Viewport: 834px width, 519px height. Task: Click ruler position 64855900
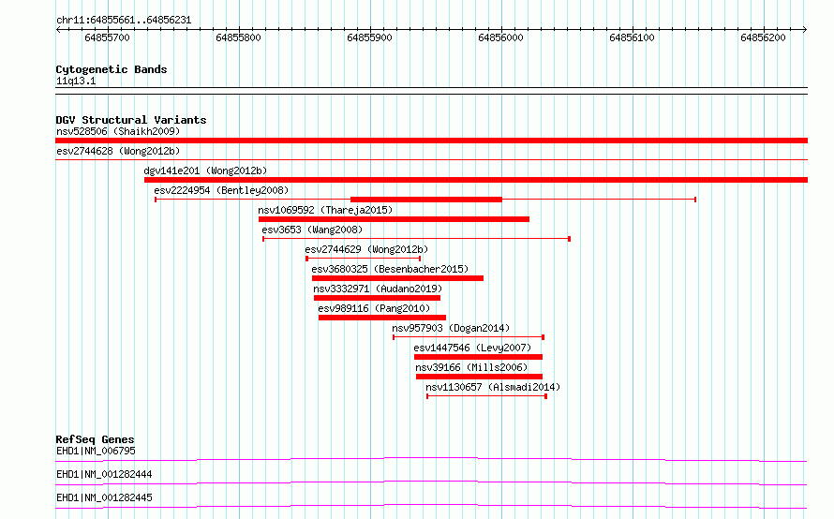pos(369,37)
